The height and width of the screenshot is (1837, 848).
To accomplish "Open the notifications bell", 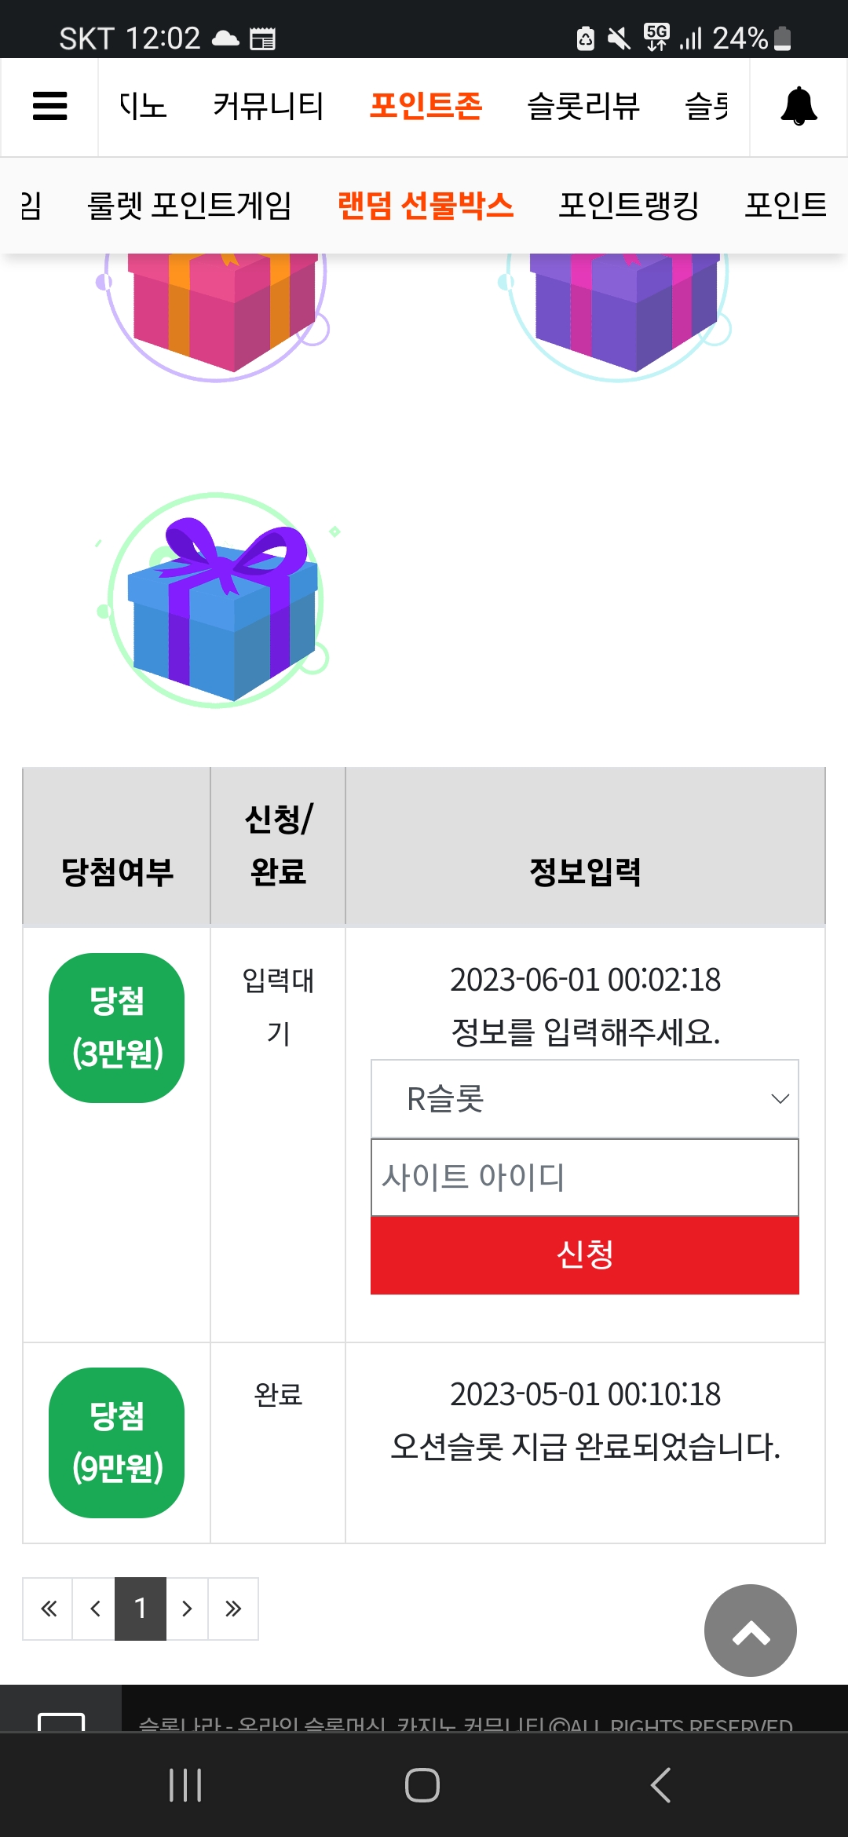I will click(799, 106).
